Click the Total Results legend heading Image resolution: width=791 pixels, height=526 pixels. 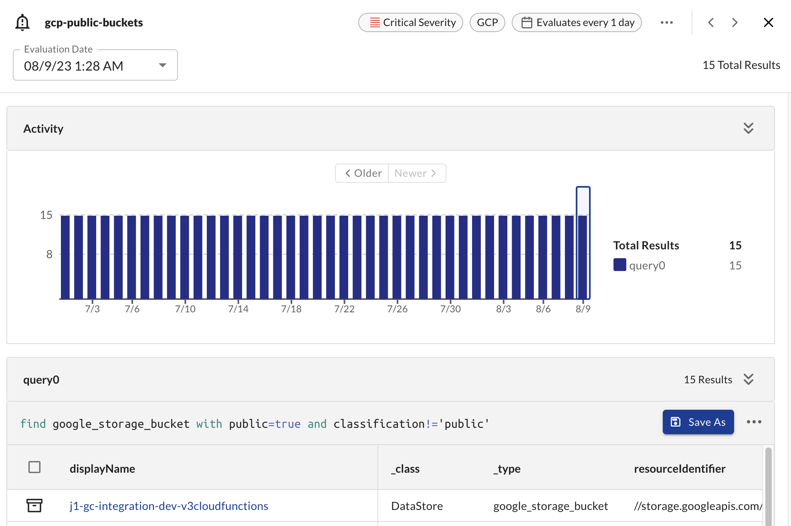(x=646, y=245)
